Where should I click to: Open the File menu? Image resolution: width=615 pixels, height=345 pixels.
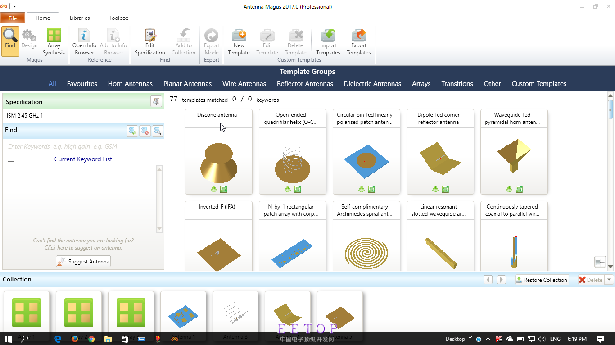[13, 18]
